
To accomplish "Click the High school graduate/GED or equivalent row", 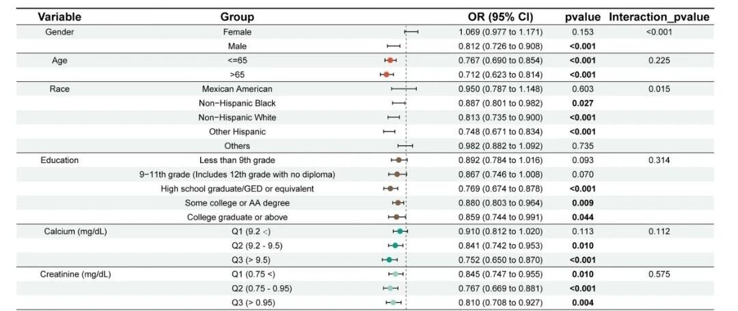I will [365, 189].
